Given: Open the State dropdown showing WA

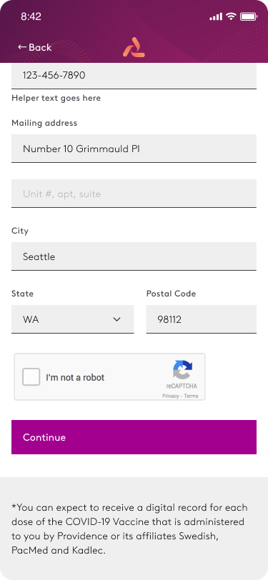Looking at the screenshot, I should [x=73, y=319].
